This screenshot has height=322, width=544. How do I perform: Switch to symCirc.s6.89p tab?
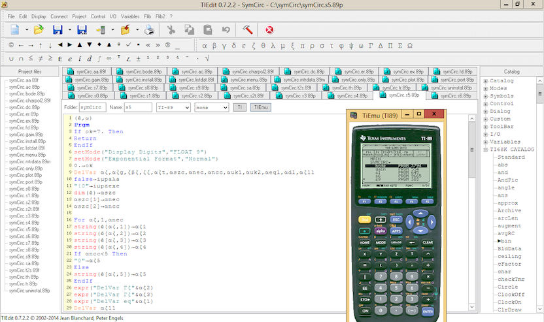coord(451,95)
